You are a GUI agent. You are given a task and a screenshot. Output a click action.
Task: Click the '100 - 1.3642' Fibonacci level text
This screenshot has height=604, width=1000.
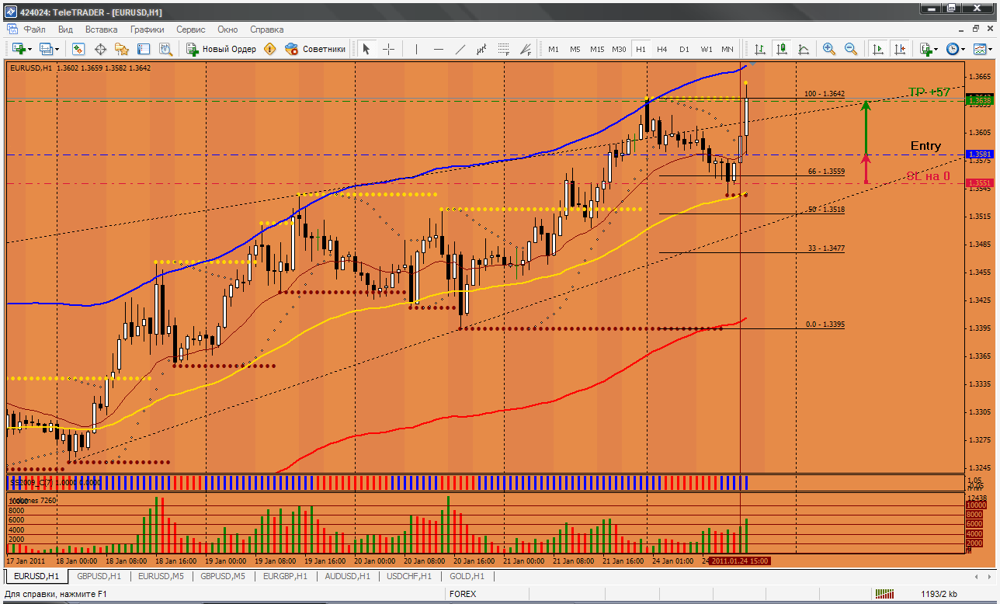coord(825,93)
